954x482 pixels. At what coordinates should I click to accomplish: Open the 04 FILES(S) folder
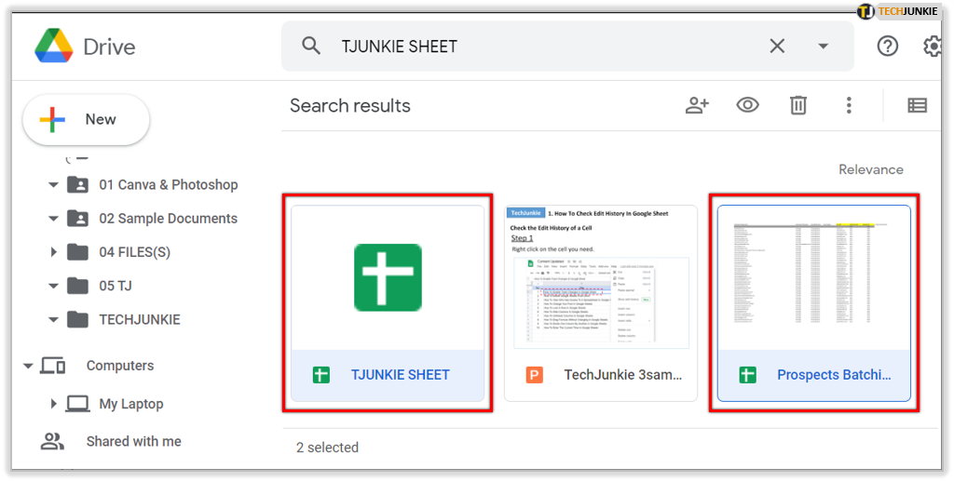(134, 251)
